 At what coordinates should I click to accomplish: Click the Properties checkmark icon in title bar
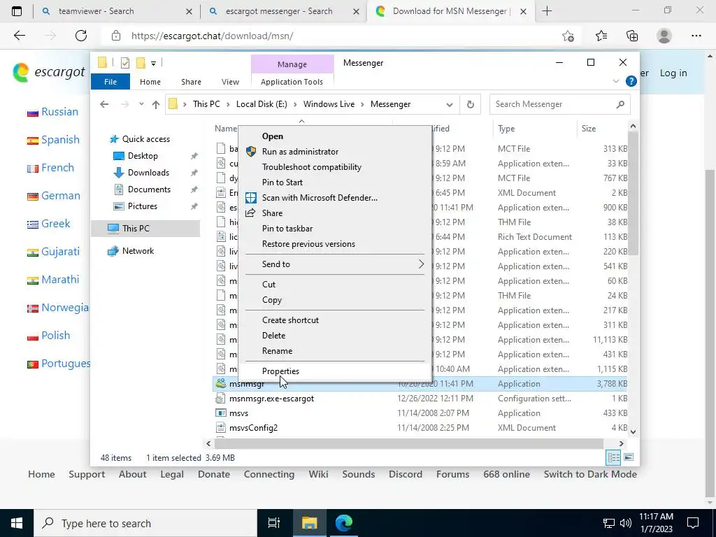pyautogui.click(x=125, y=63)
